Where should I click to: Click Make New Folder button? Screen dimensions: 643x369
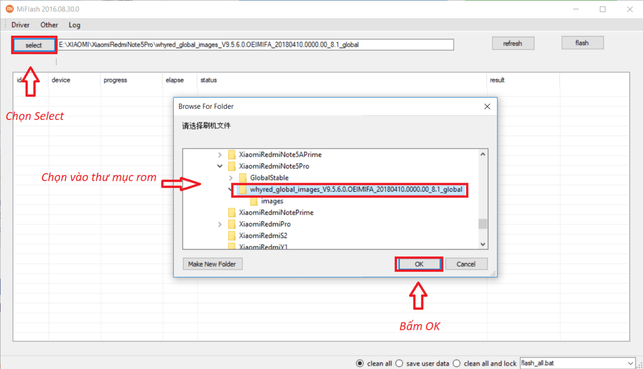coord(212,264)
